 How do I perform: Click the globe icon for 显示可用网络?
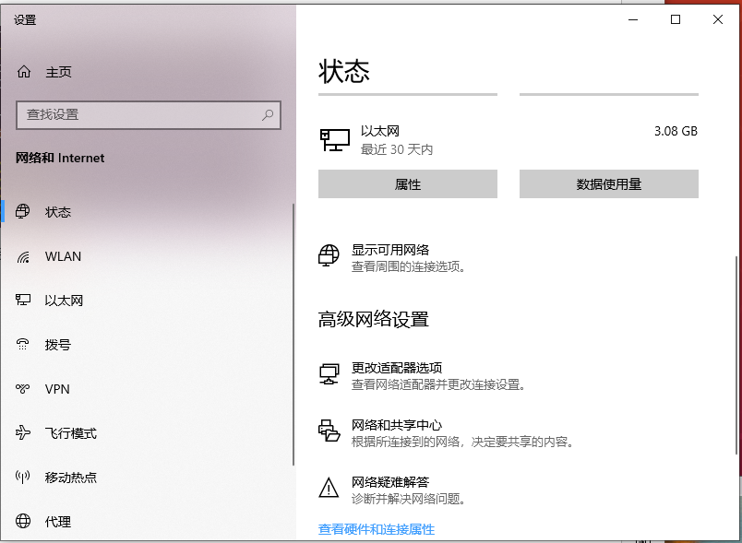pos(329,255)
